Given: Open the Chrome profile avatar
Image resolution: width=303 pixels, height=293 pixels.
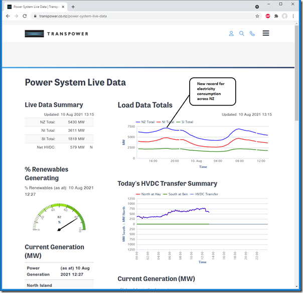Looking at the screenshot, I should click(284, 16).
